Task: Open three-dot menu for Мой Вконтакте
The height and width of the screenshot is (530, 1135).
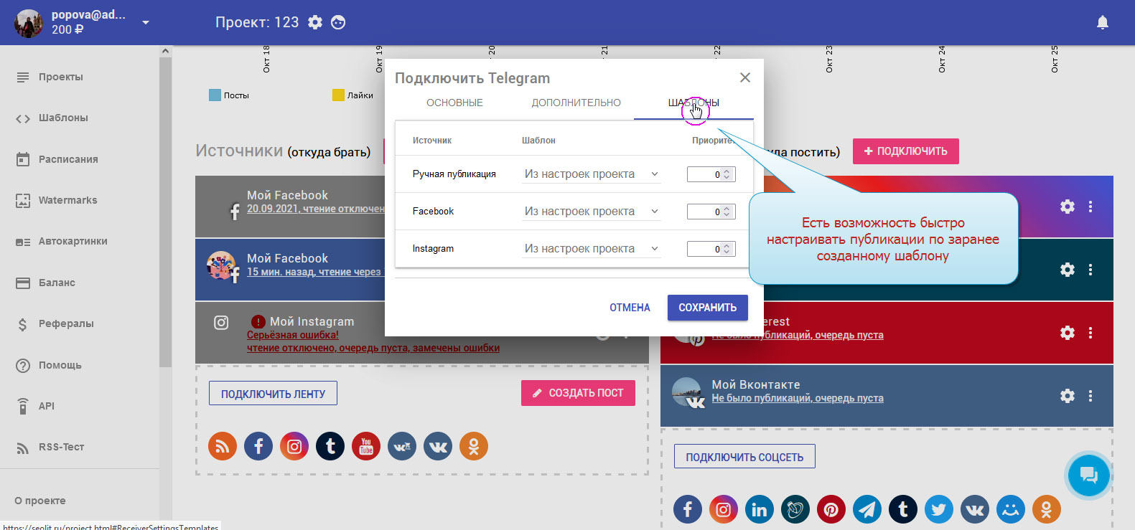Action: pos(1090,396)
